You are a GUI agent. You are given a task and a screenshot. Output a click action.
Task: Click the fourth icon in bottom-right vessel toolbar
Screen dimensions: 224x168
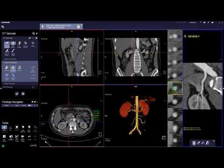pyautogui.click(x=207, y=143)
